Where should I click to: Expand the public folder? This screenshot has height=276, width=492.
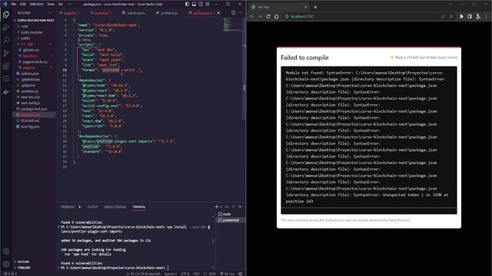[x=25, y=38]
